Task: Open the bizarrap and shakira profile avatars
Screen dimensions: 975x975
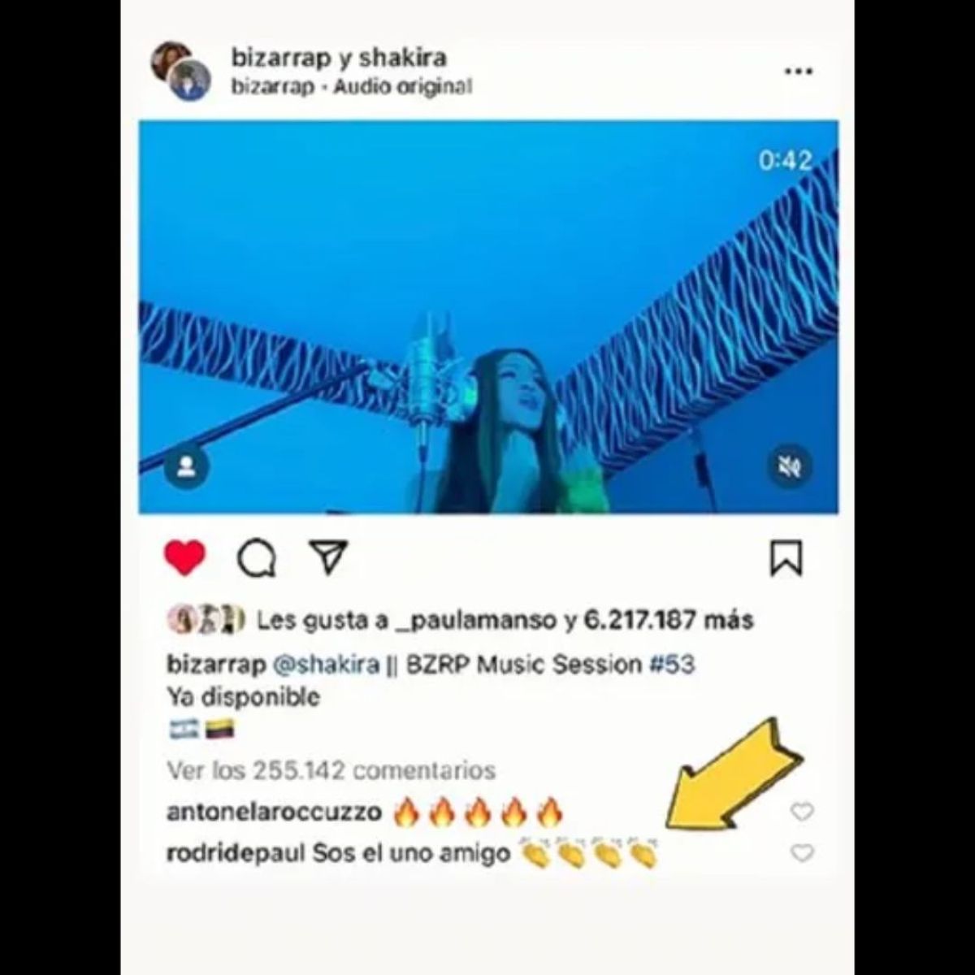Action: click(x=180, y=71)
